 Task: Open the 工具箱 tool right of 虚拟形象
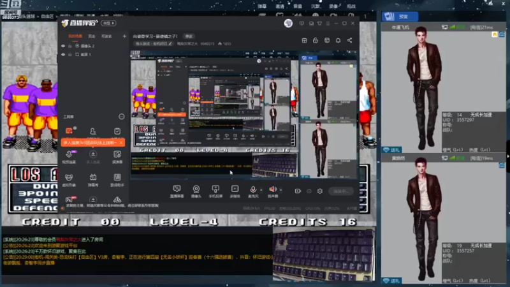93,180
